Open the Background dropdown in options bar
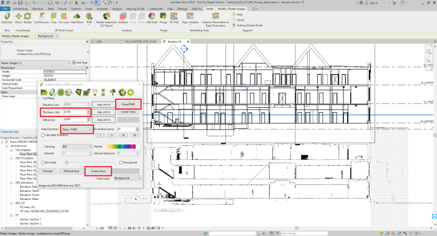Viewport: 437px width, 236px height. click(48, 36)
